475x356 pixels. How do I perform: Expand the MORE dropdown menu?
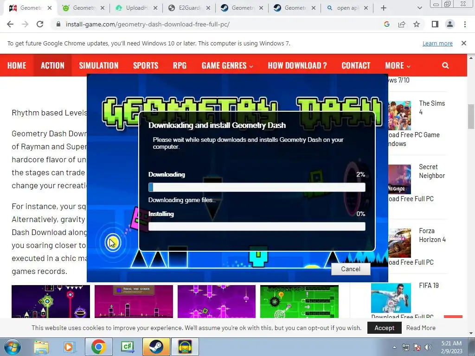point(398,65)
